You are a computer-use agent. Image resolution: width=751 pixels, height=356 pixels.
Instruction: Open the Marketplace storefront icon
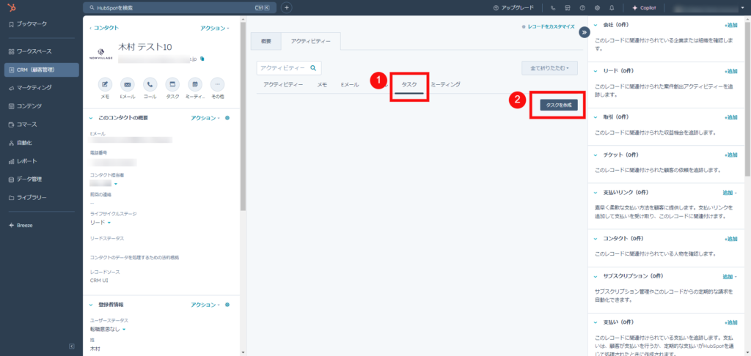pyautogui.click(x=568, y=7)
